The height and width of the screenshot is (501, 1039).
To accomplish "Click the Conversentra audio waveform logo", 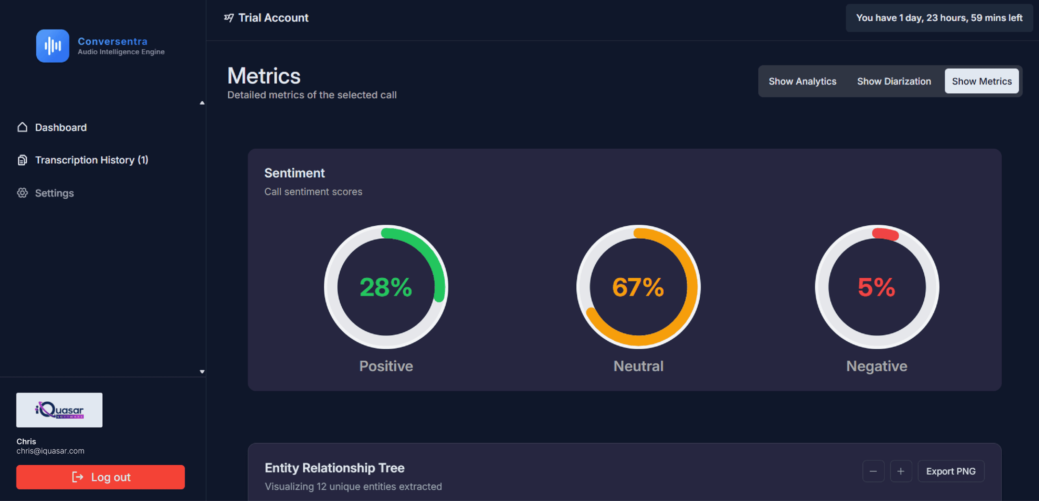I will [52, 46].
